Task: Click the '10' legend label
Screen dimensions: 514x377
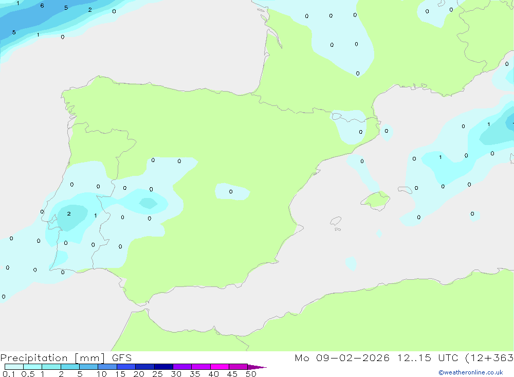Action: [102, 374]
